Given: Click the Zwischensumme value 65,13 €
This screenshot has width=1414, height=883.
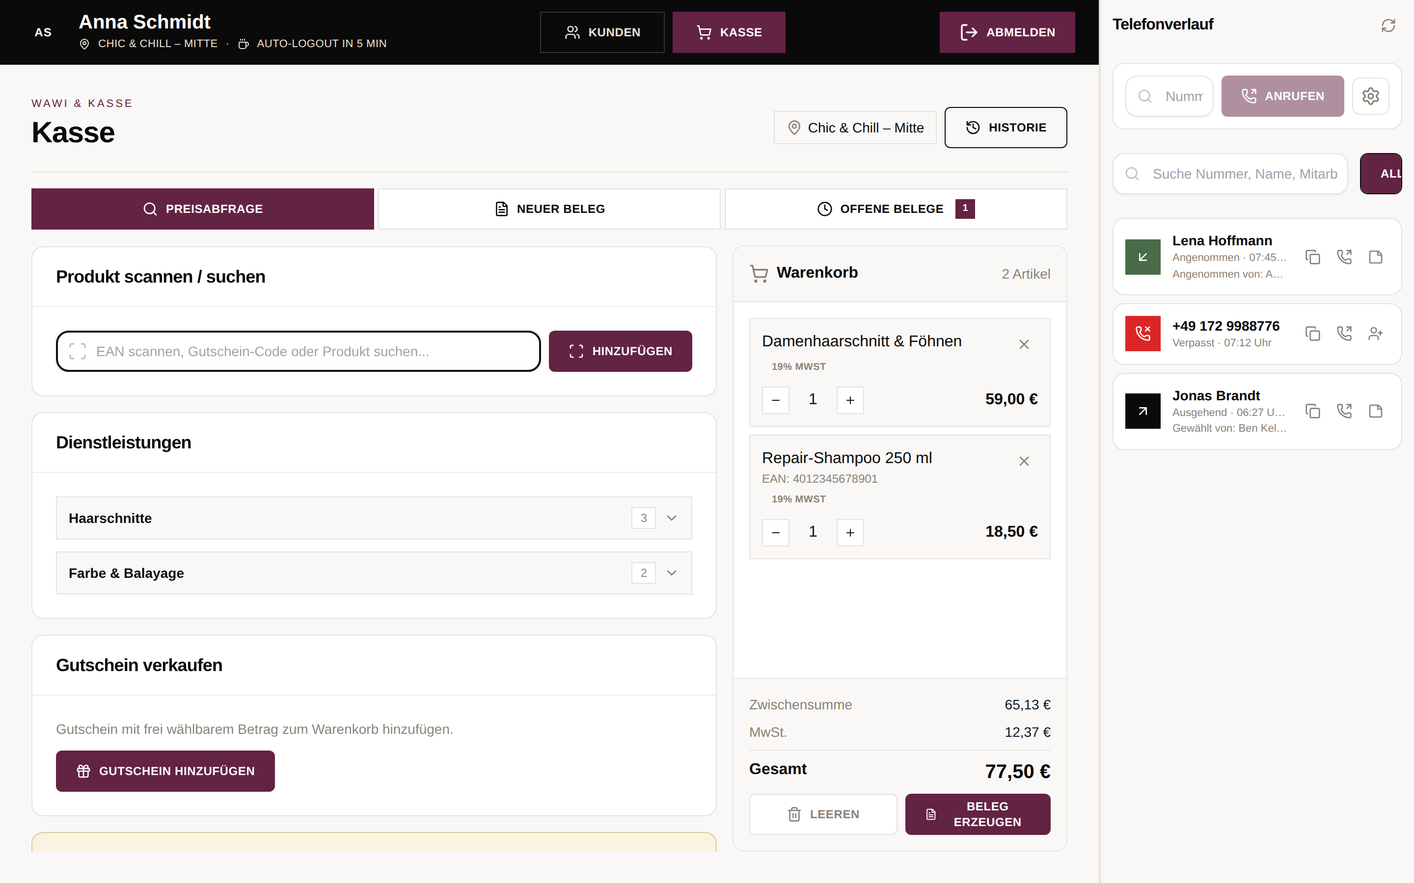Looking at the screenshot, I should pos(1027,705).
